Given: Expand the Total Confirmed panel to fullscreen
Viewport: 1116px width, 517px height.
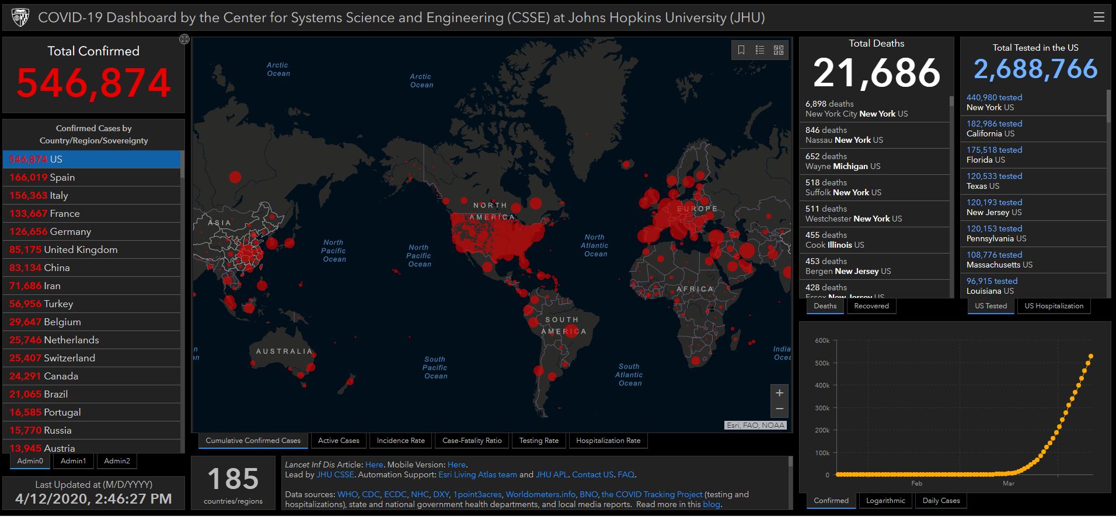Looking at the screenshot, I should 184,39.
